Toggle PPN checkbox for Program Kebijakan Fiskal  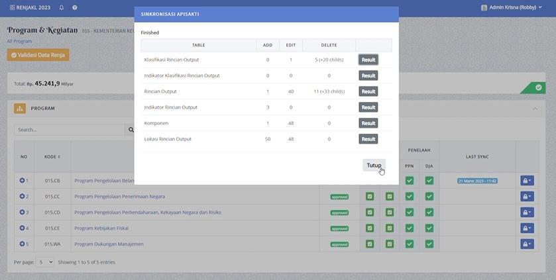[410, 228]
